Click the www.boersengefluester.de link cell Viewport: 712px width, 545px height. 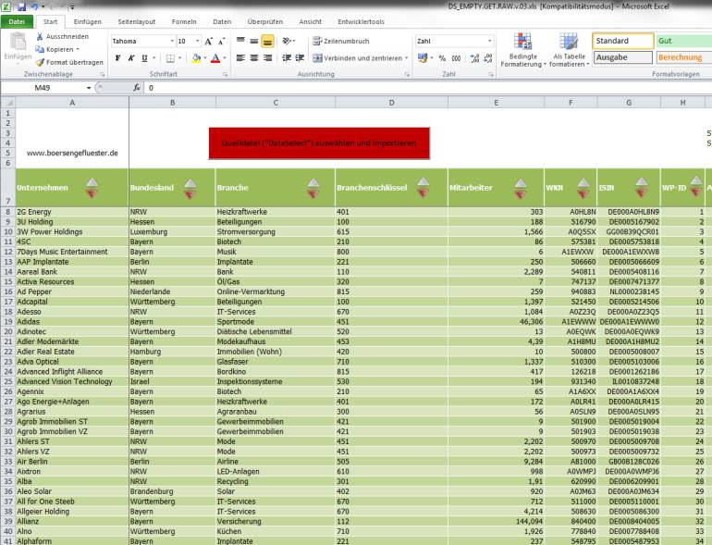(x=72, y=154)
